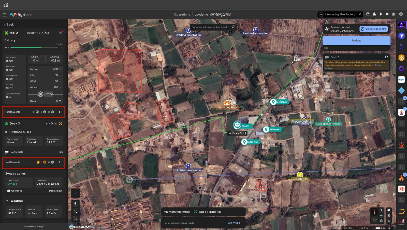Refresh the Dock 3 video feed
This screenshot has height=230, width=407.
[387, 57]
